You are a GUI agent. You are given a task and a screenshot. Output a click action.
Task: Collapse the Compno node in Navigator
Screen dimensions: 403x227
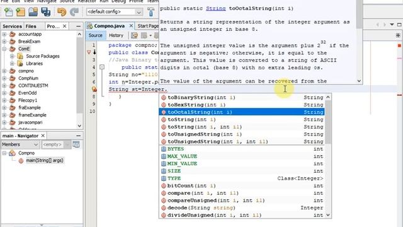point(4,153)
